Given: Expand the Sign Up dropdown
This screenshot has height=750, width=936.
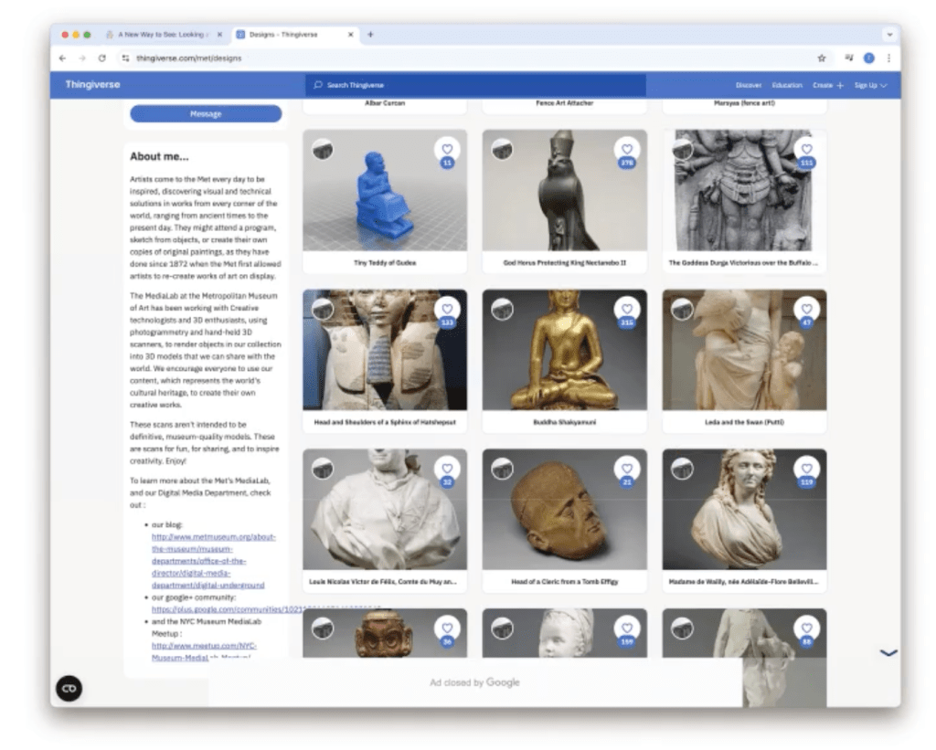Looking at the screenshot, I should [870, 85].
